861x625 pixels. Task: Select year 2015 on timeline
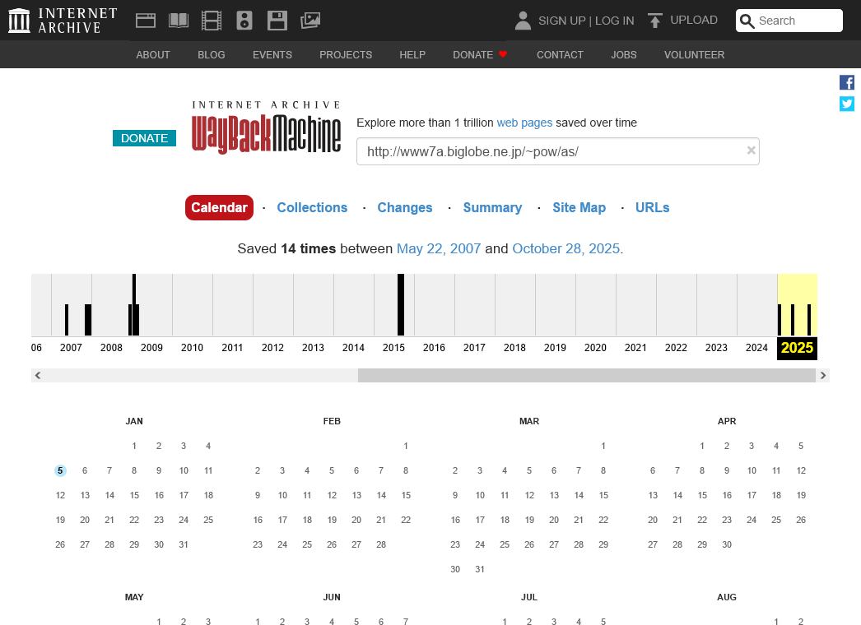coord(393,348)
